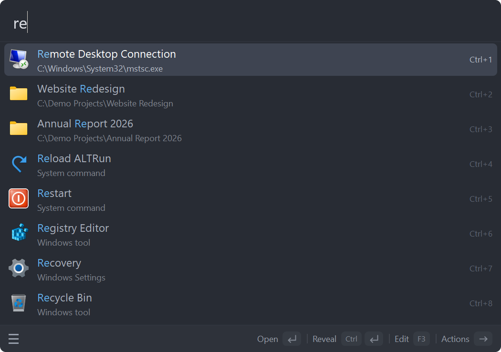Select the Registry Editor result title
The width and height of the screenshot is (501, 352).
pyautogui.click(x=73, y=228)
